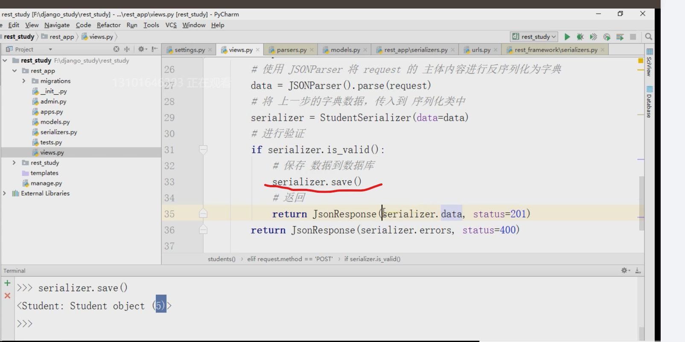Switch to urls.py editor tab
The width and height of the screenshot is (685, 342).
(x=481, y=50)
